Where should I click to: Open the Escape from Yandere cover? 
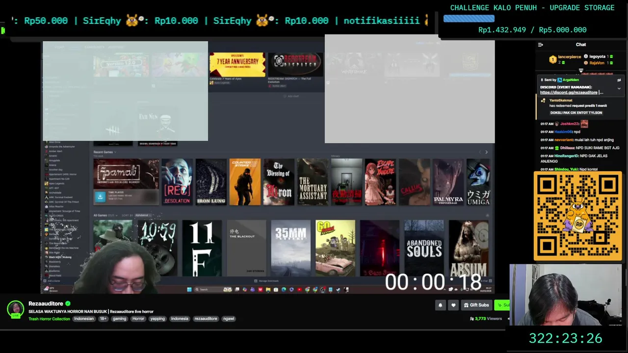[380, 181]
